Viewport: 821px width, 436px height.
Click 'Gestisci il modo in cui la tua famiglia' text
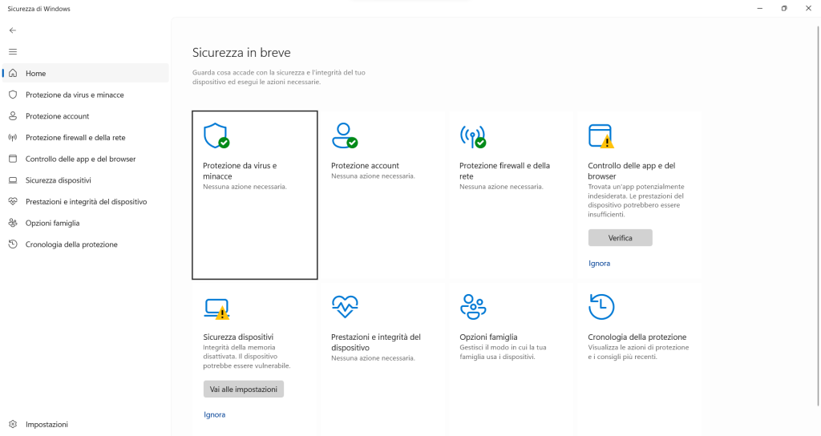tap(503, 352)
